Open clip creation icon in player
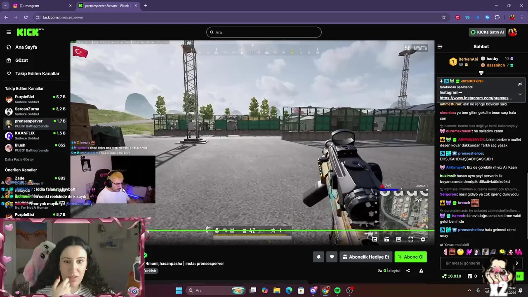The width and height of the screenshot is (528, 297). [x=387, y=239]
